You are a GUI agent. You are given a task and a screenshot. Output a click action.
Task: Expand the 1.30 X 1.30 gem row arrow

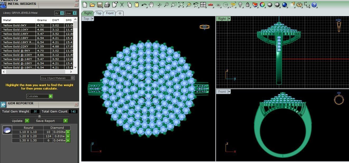68,140
